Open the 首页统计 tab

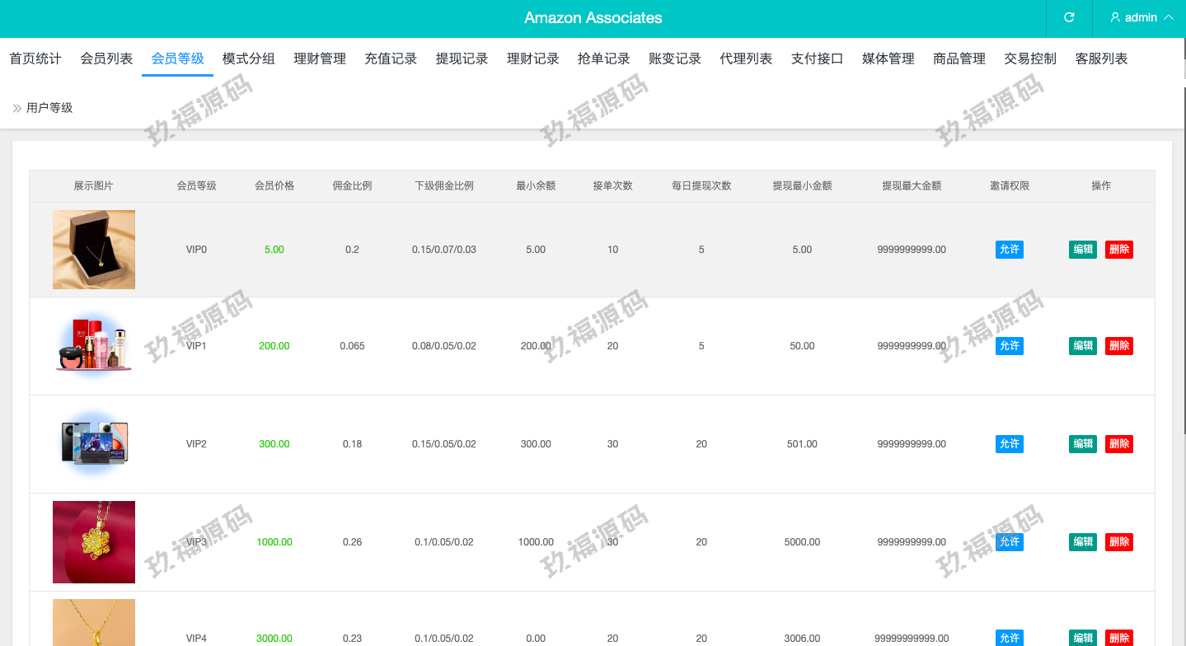tap(35, 59)
